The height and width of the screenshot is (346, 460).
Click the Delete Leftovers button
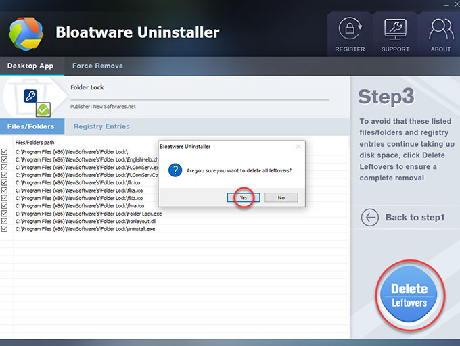point(409,295)
